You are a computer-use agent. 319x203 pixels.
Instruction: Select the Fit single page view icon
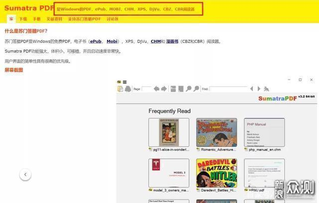pyautogui.click(x=180, y=89)
